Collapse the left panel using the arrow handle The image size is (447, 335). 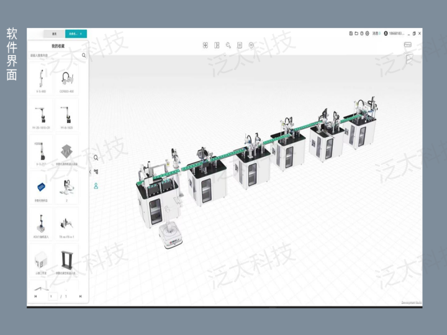[x=89, y=172]
